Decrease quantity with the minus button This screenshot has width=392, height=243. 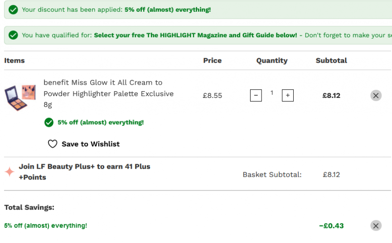(x=256, y=96)
